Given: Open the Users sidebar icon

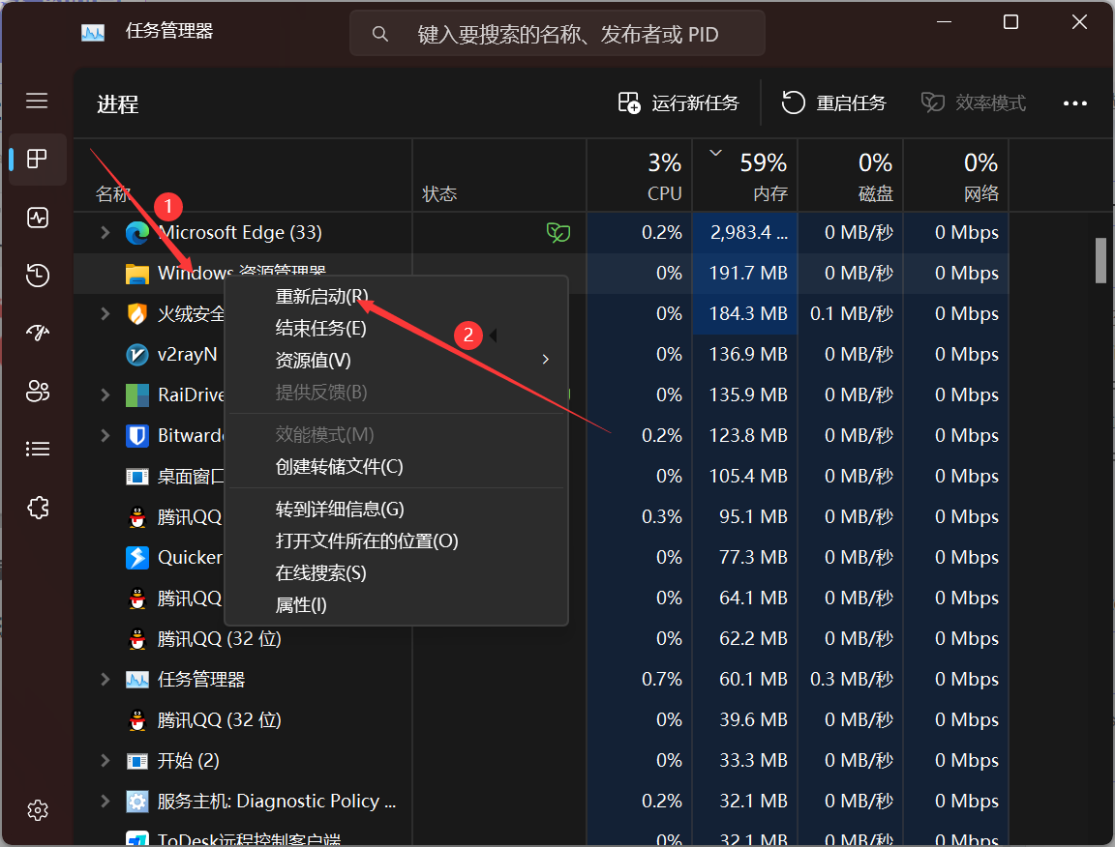Looking at the screenshot, I should [38, 392].
